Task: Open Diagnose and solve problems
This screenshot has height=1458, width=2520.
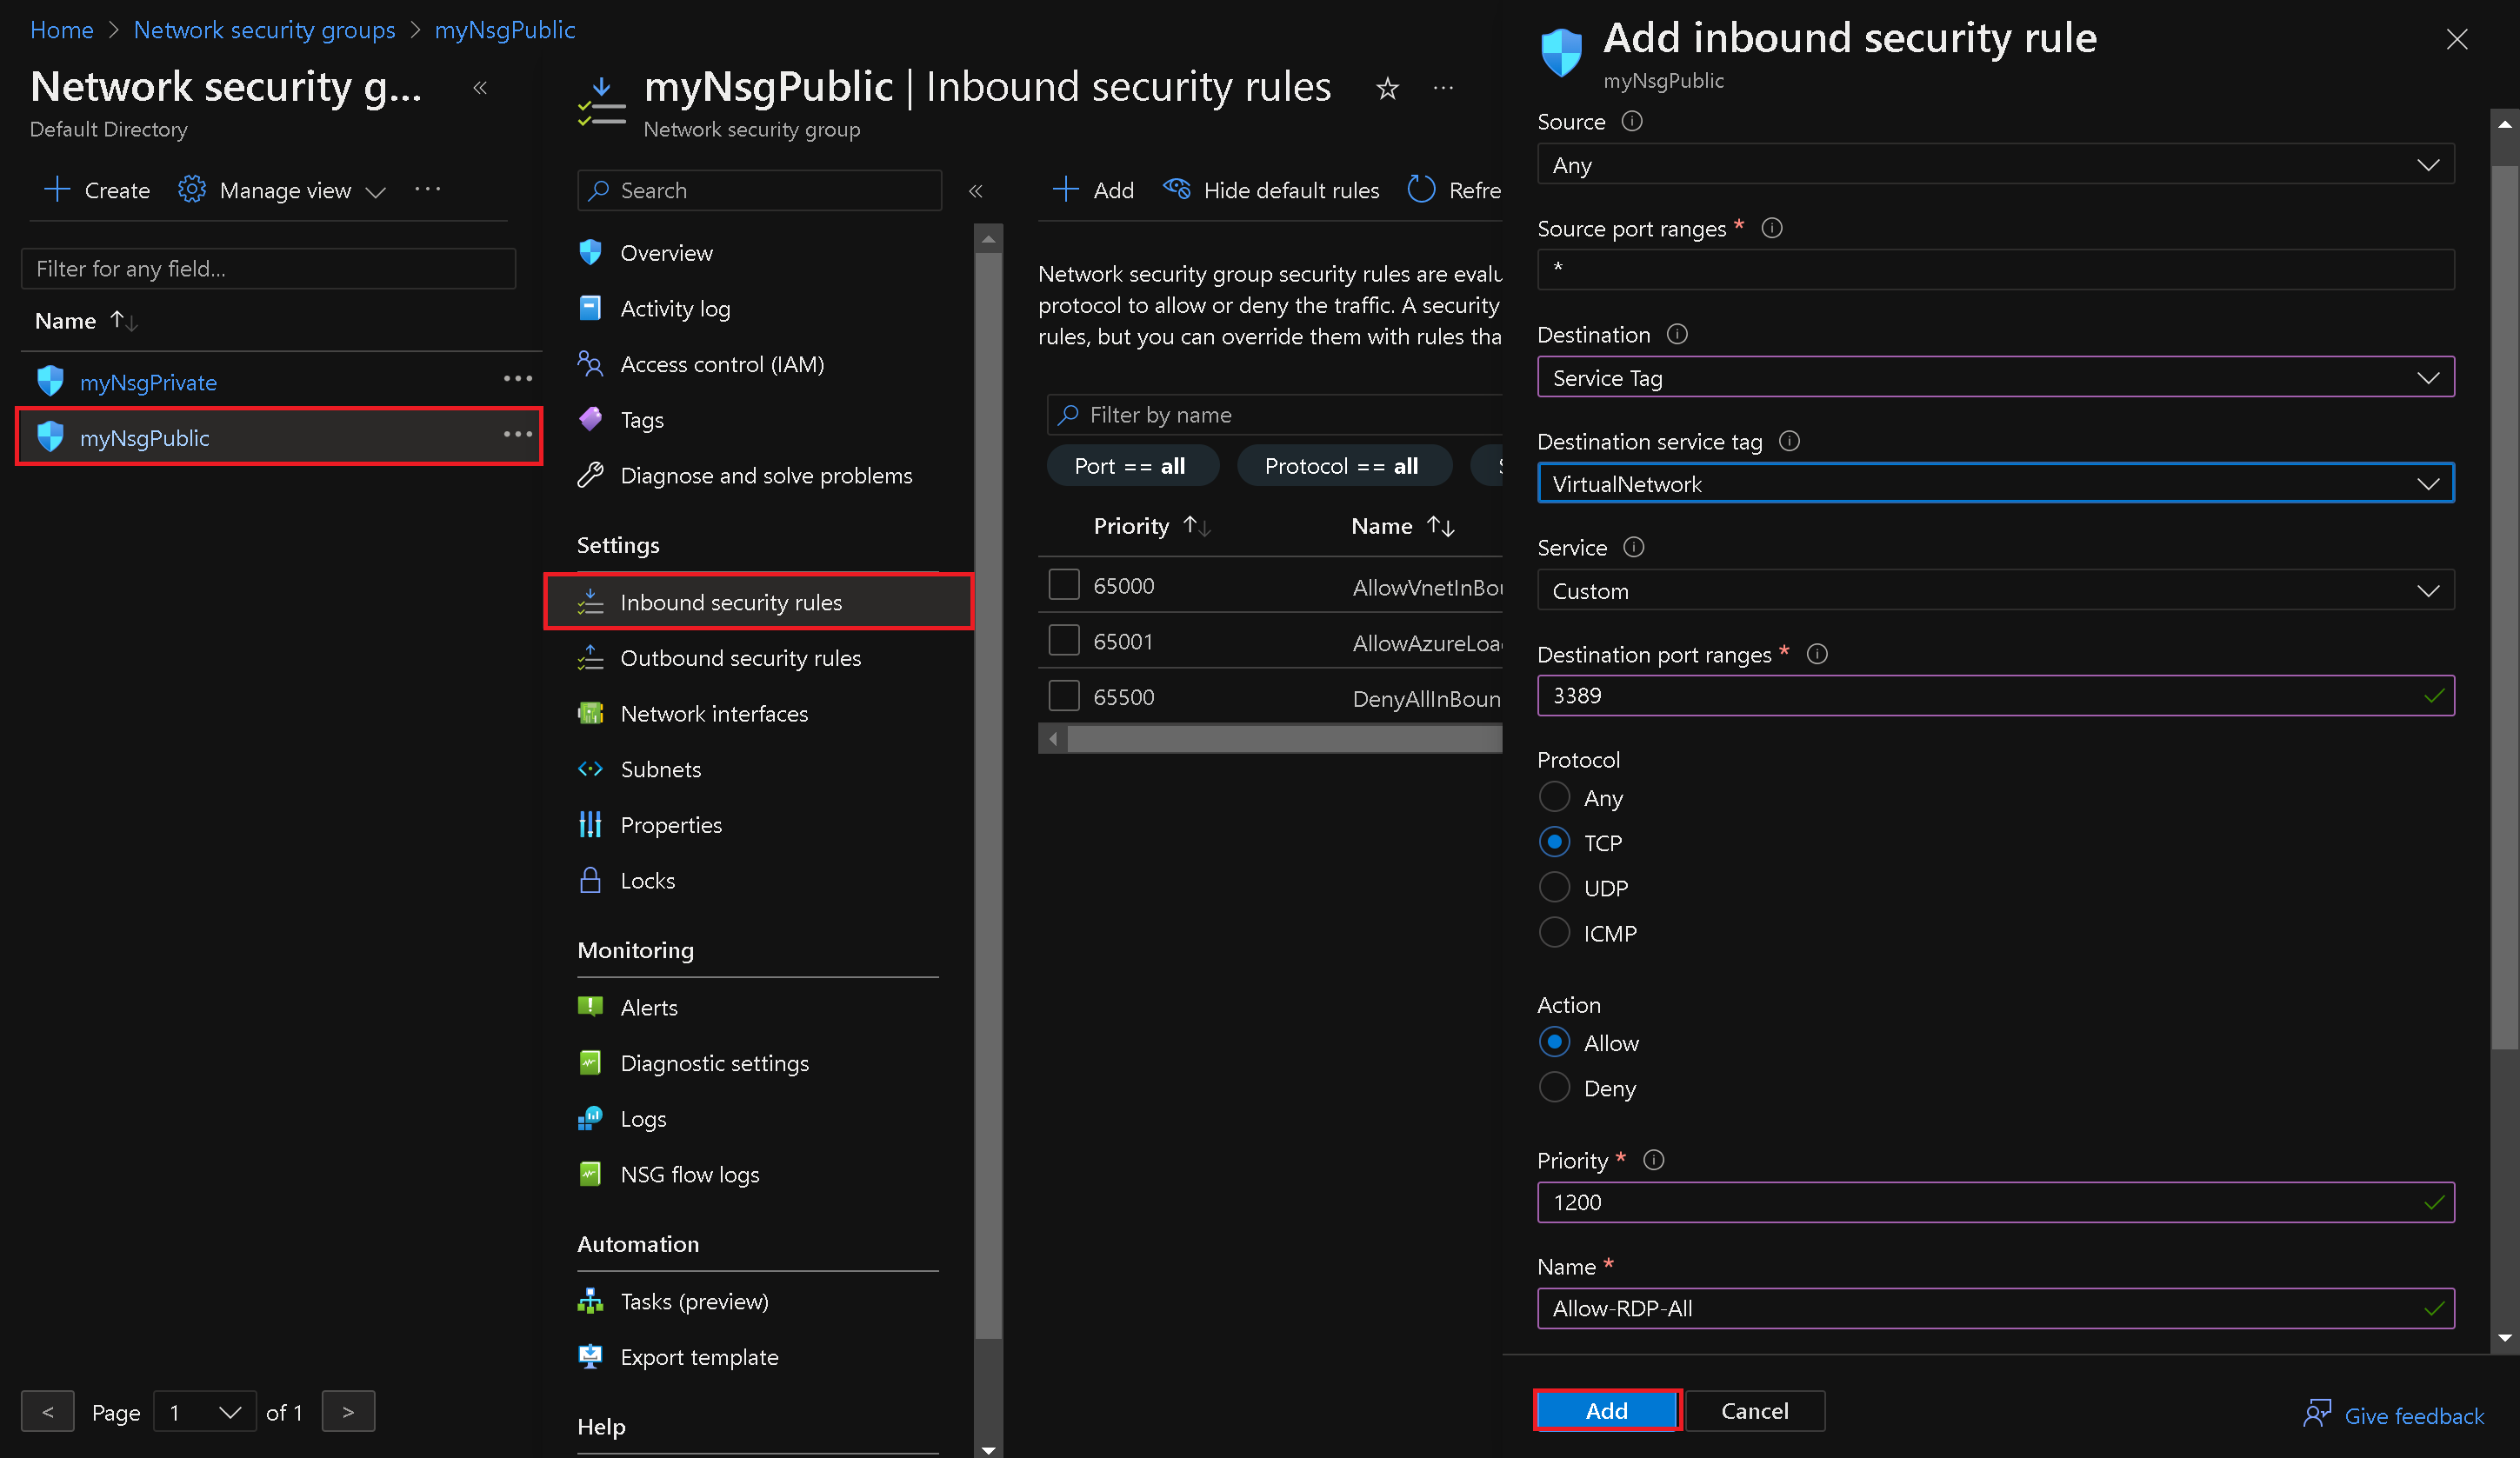Action: [x=766, y=475]
